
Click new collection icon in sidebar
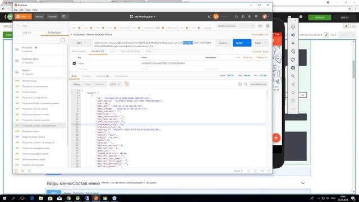[63, 40]
